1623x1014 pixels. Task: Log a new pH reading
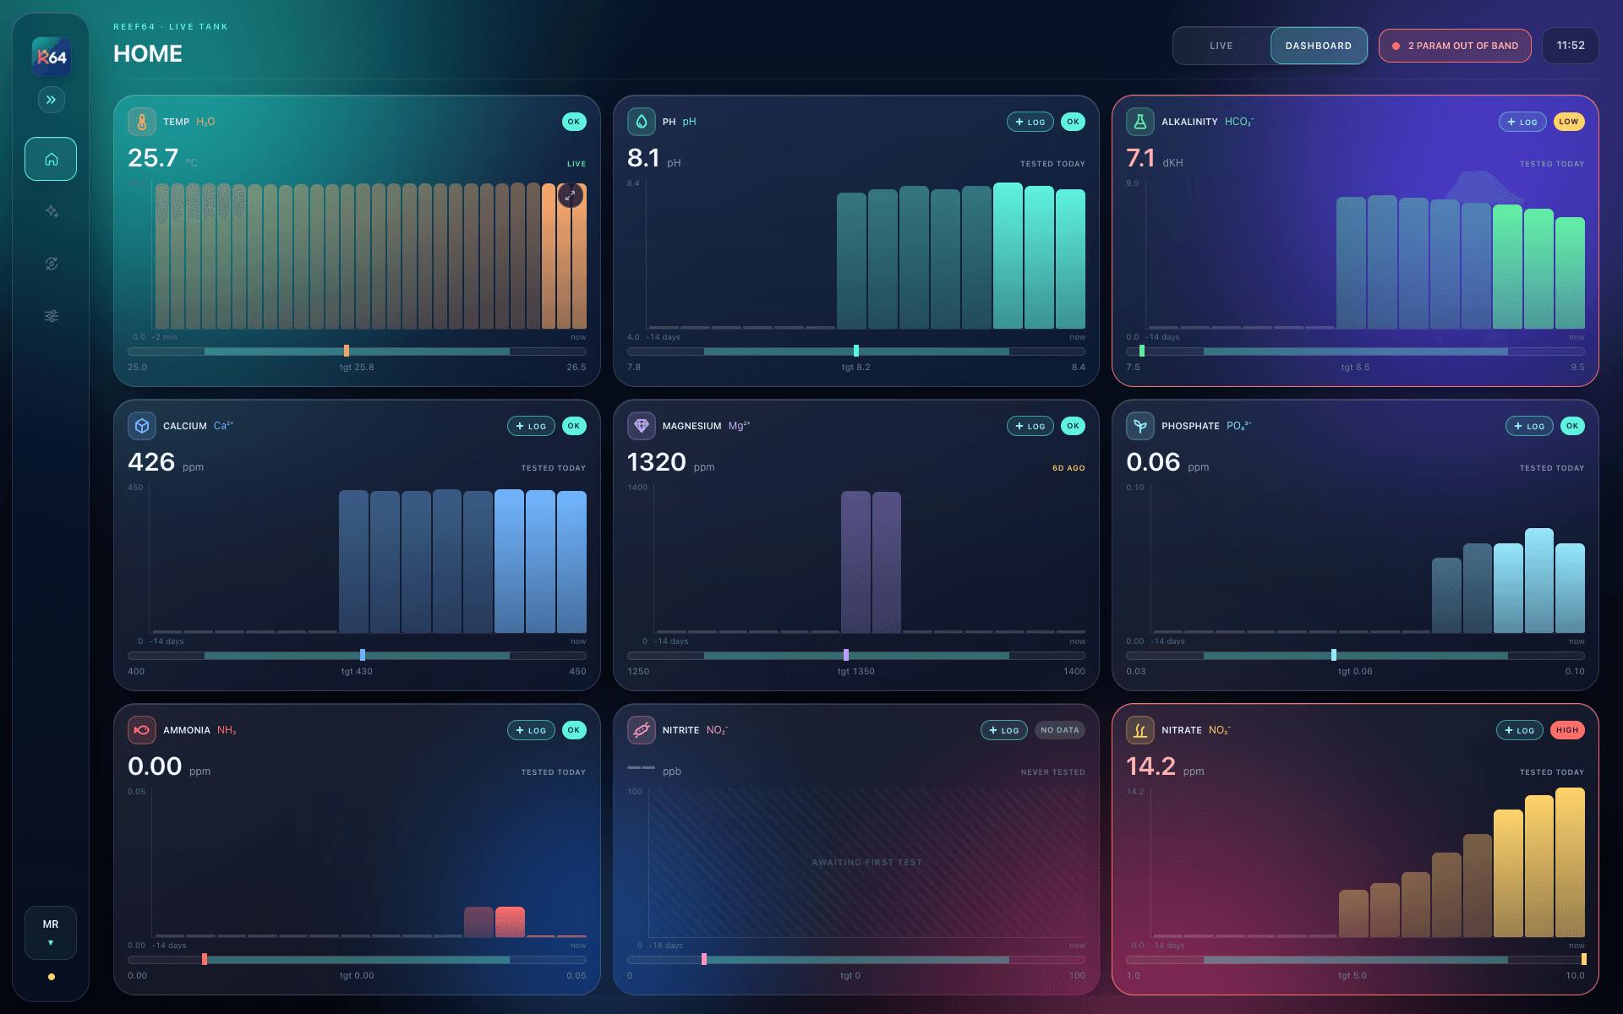[x=1030, y=122]
